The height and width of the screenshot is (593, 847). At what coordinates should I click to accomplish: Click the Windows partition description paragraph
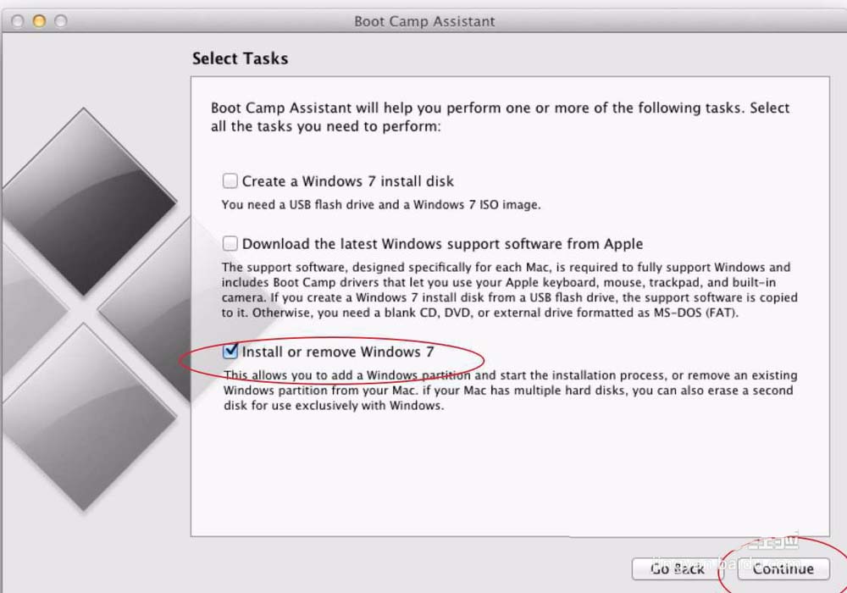point(510,391)
